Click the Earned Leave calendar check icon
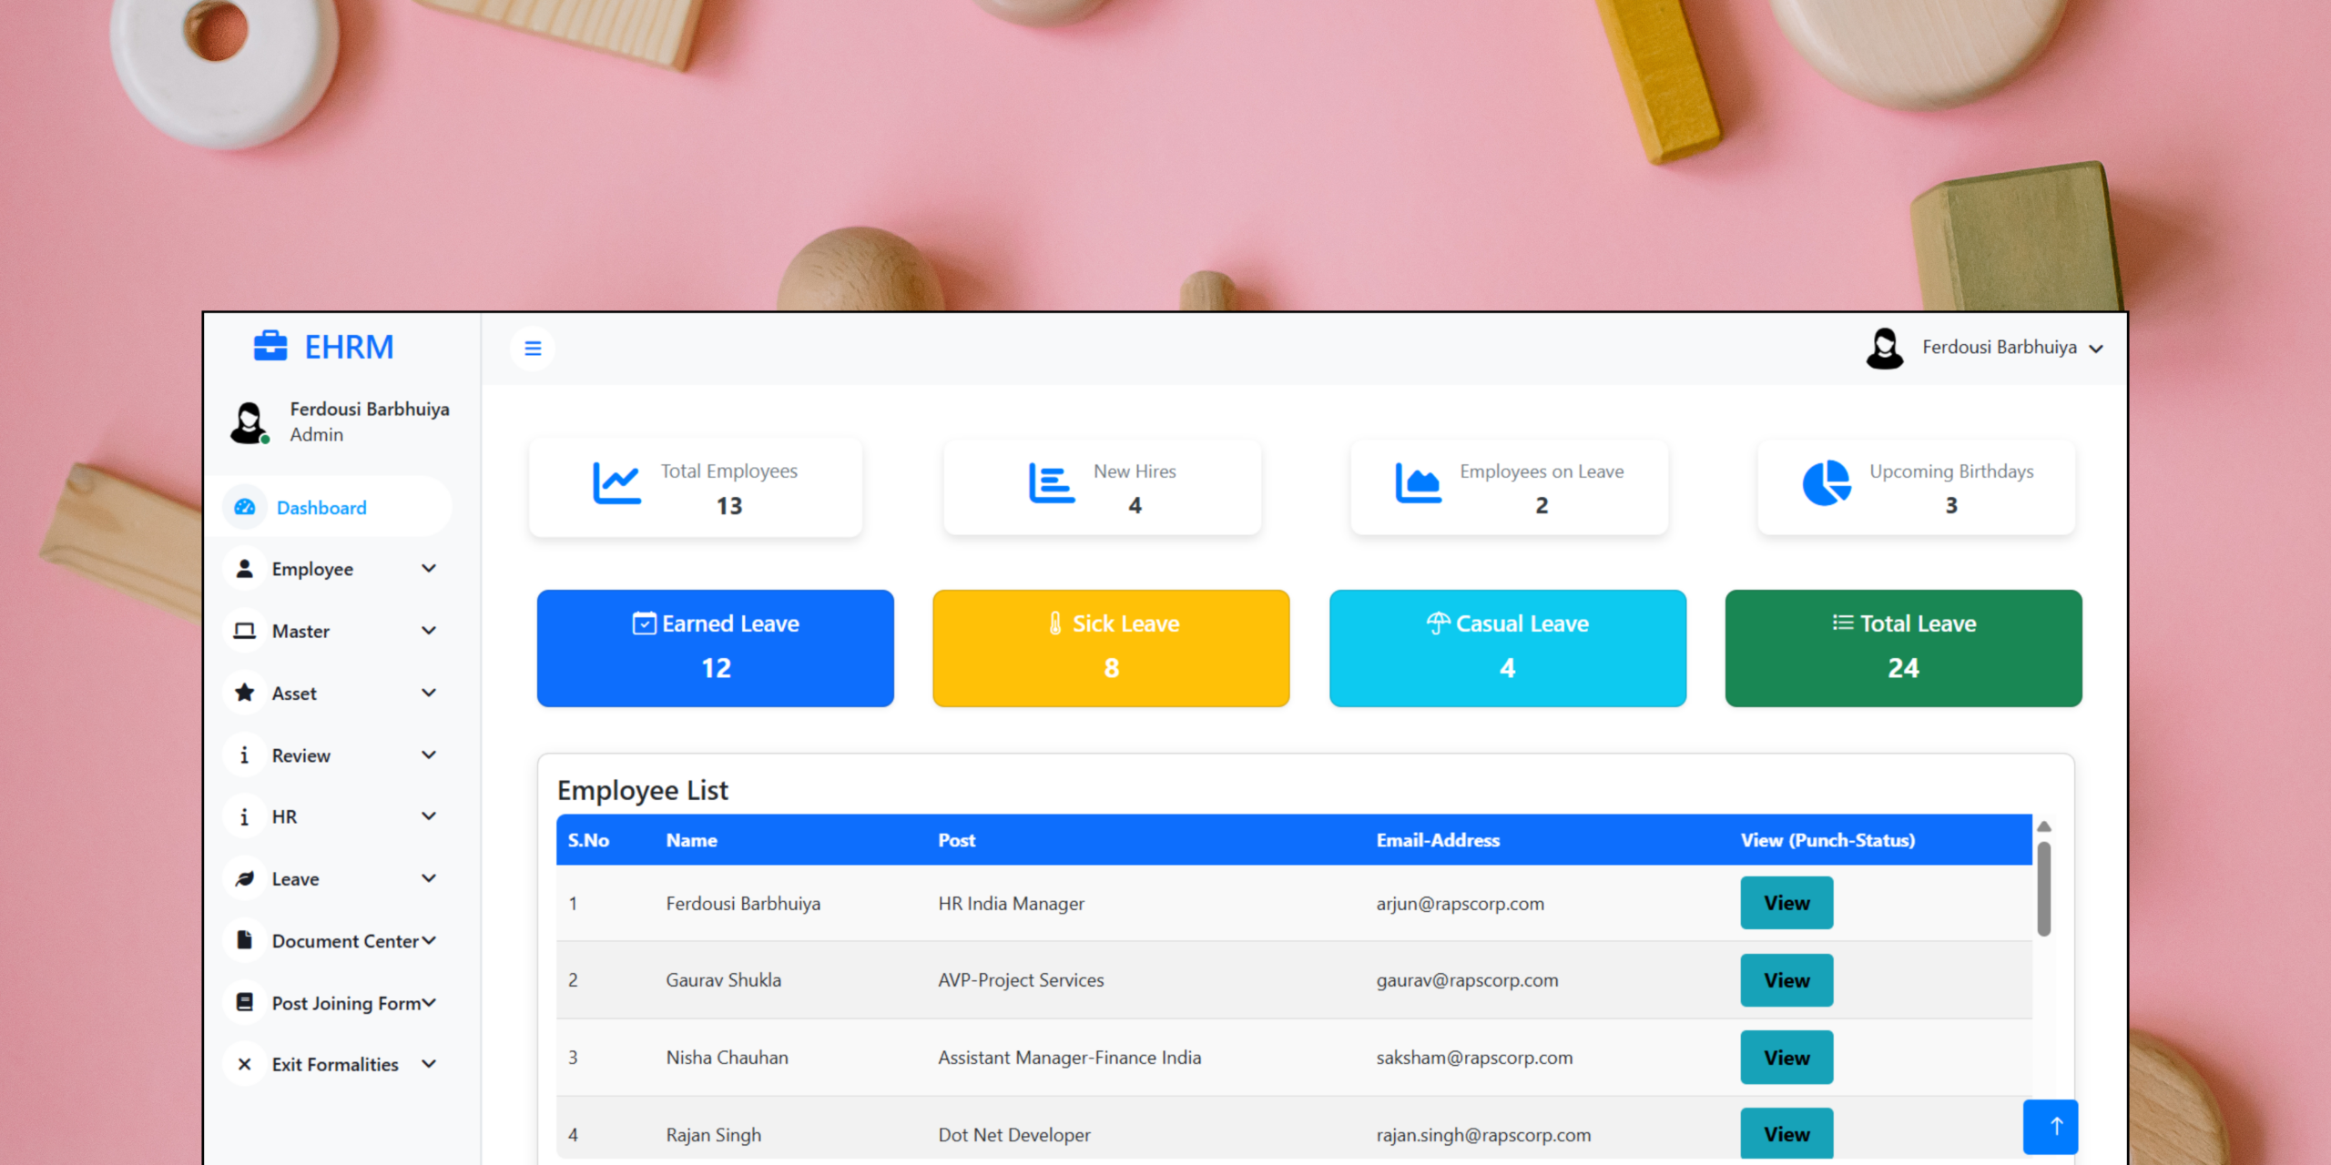This screenshot has width=2331, height=1165. tap(645, 623)
